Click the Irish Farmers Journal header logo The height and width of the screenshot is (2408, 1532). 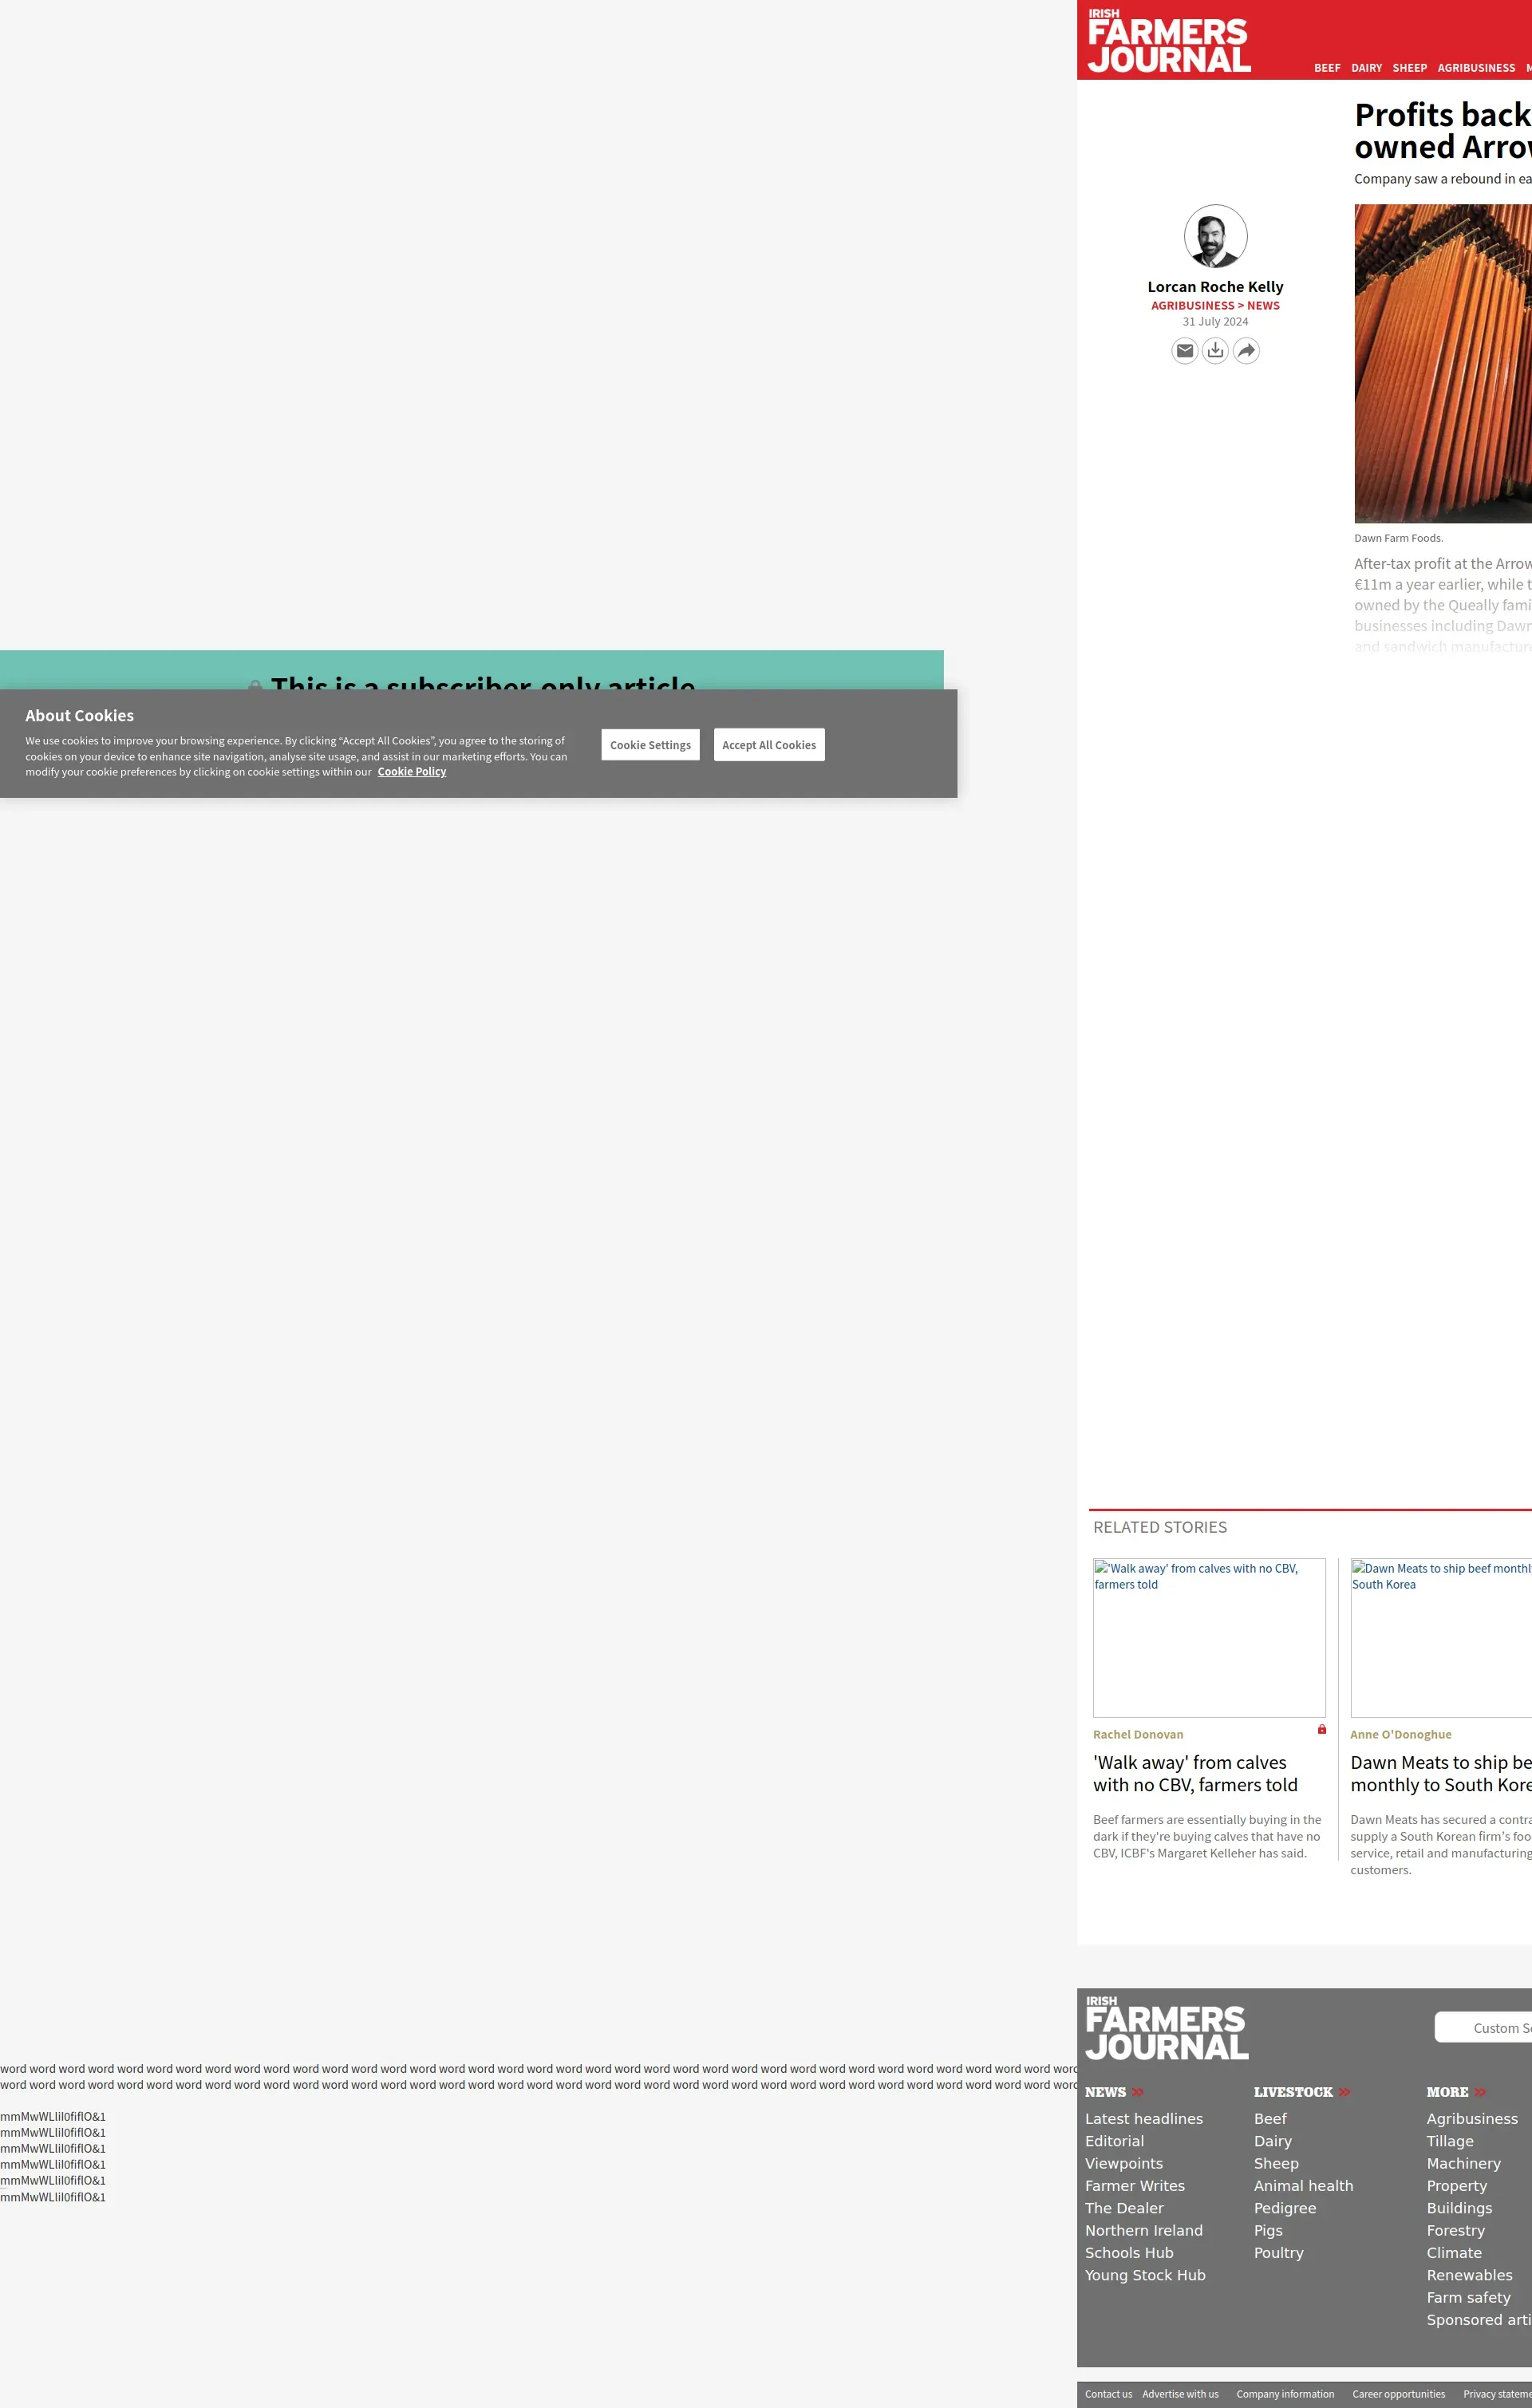[1168, 42]
